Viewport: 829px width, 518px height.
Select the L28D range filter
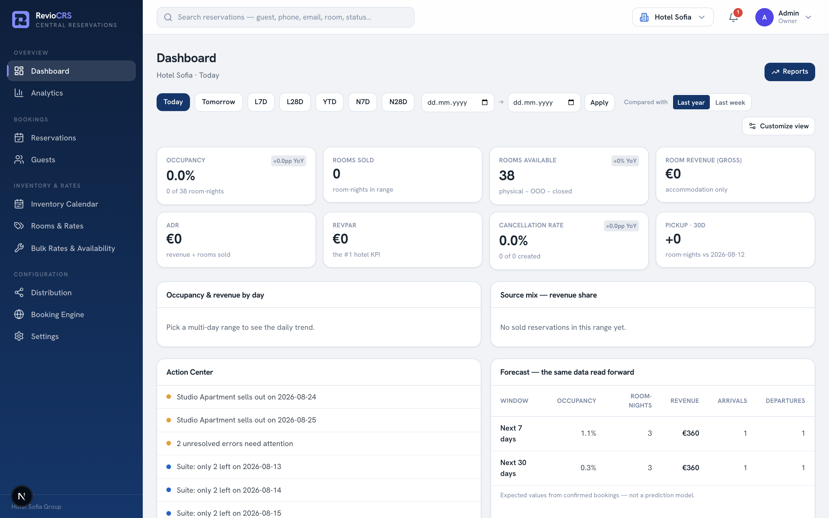pos(295,102)
